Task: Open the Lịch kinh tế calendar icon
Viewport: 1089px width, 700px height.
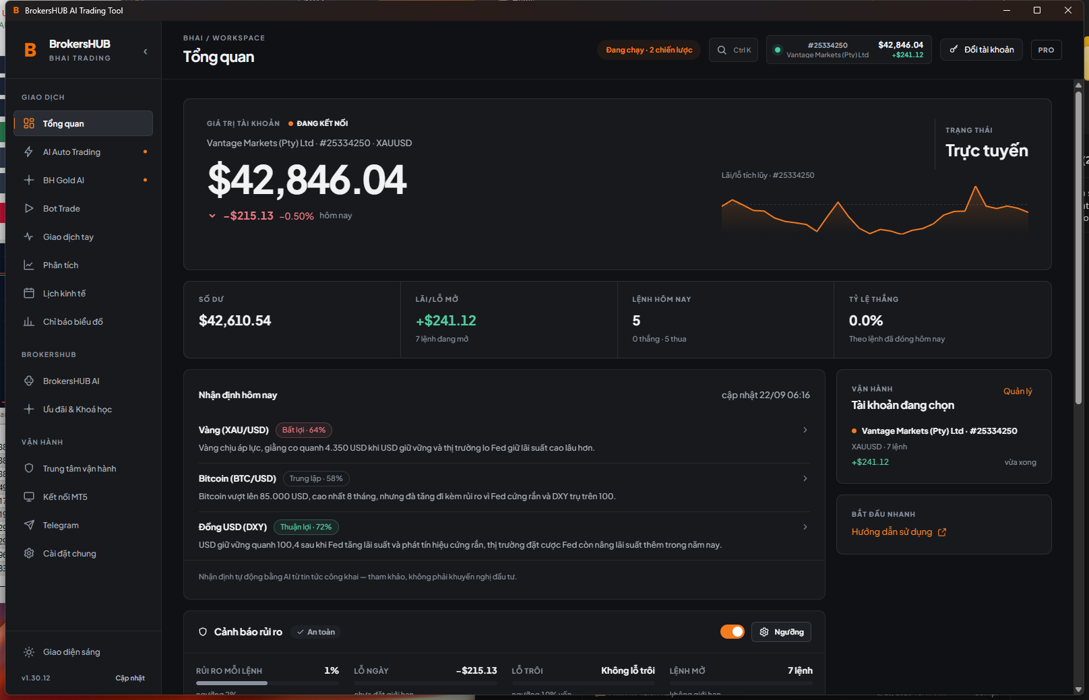Action: [29, 293]
